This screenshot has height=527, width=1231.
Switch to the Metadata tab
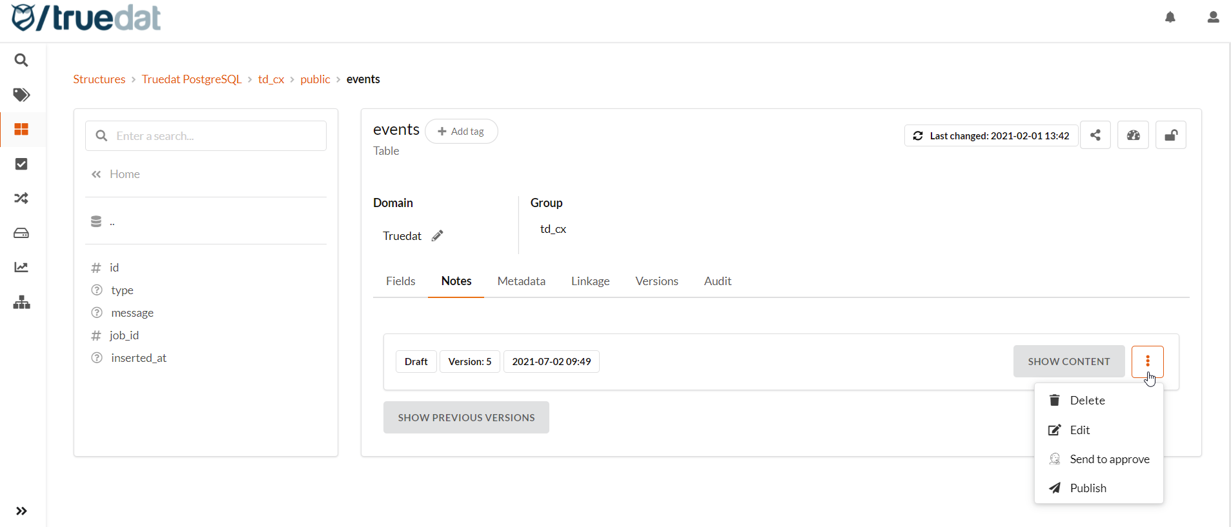pos(521,281)
